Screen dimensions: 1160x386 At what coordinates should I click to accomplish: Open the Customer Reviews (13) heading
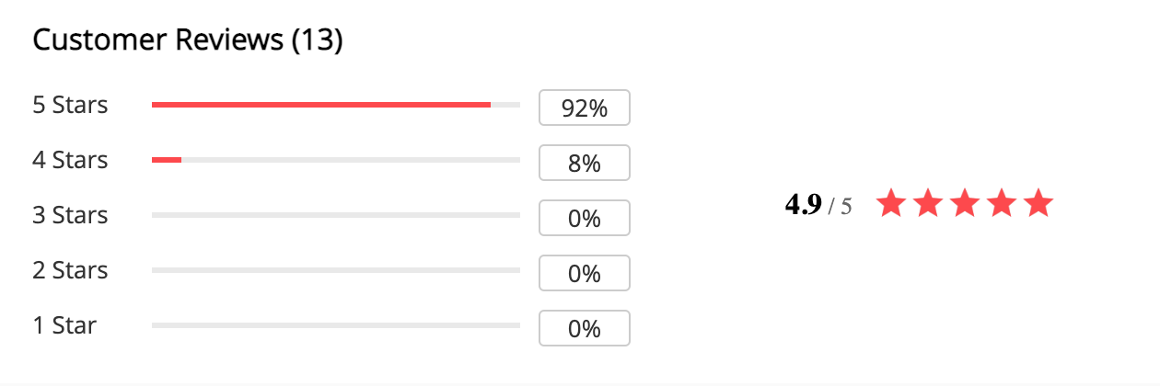[188, 40]
